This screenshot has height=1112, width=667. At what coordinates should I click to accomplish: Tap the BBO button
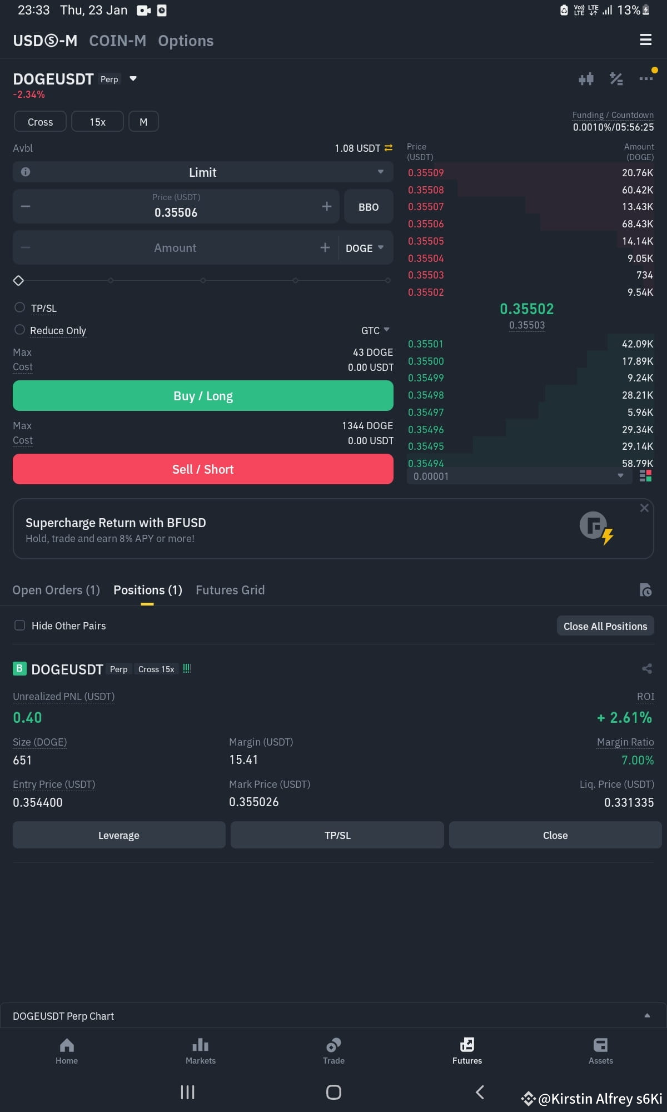(369, 207)
